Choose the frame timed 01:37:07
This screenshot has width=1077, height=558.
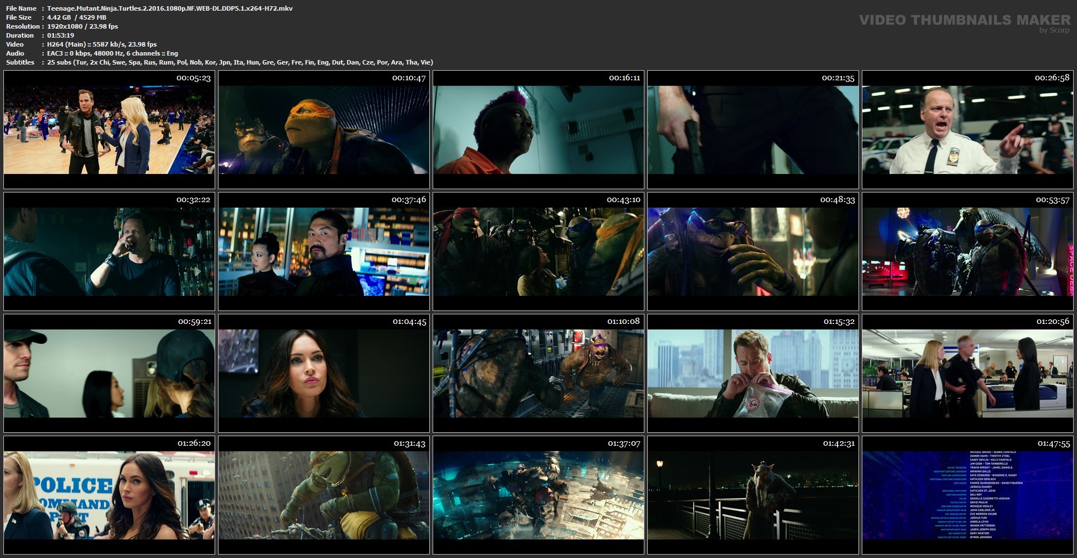click(x=538, y=495)
